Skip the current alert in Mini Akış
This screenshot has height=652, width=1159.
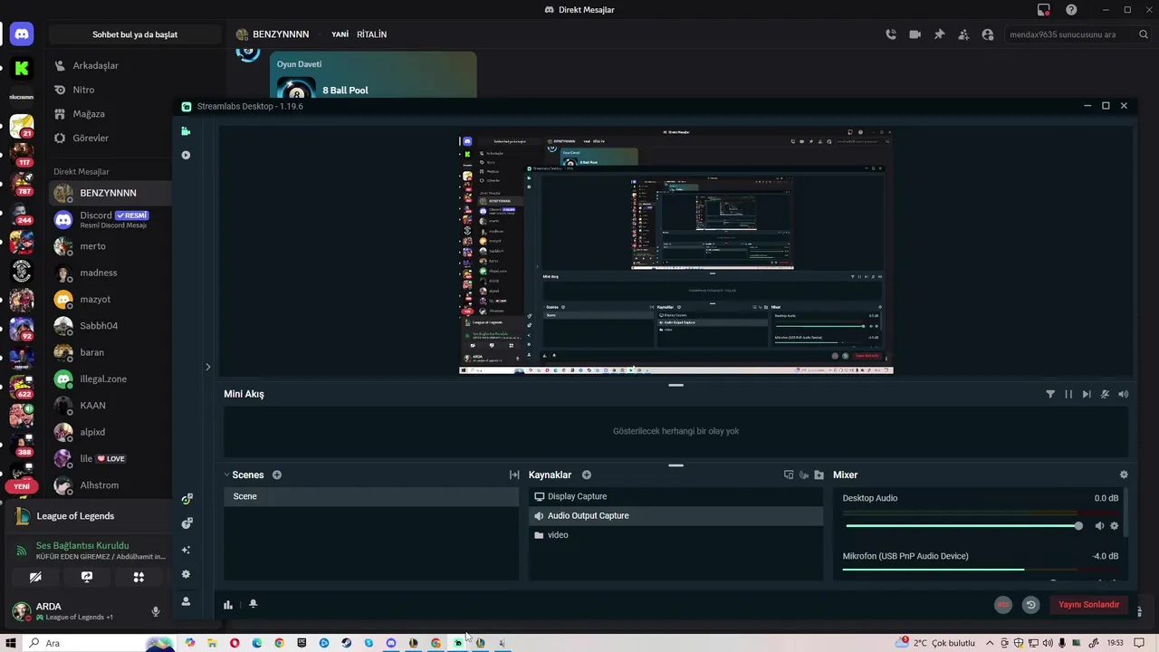[x=1087, y=394]
